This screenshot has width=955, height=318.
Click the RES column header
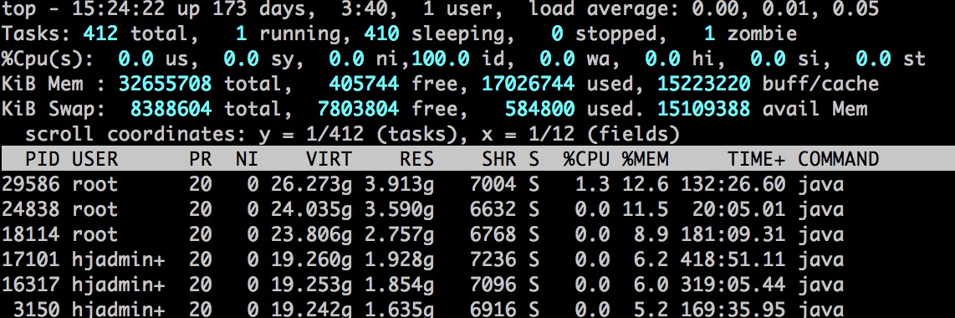417,159
